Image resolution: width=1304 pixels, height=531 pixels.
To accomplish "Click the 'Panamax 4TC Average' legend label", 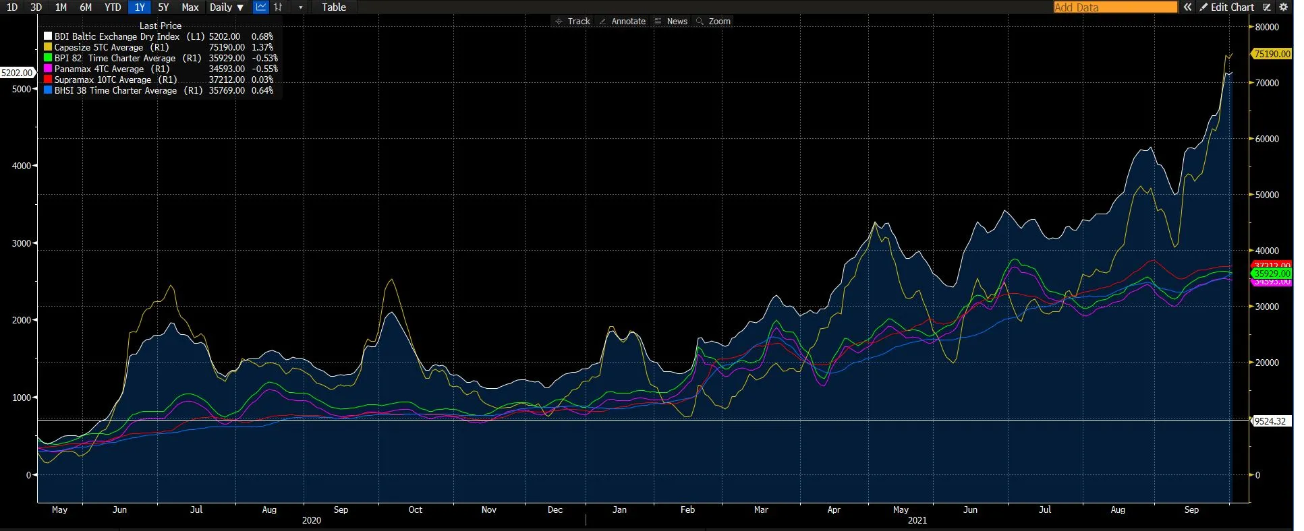I will (99, 69).
